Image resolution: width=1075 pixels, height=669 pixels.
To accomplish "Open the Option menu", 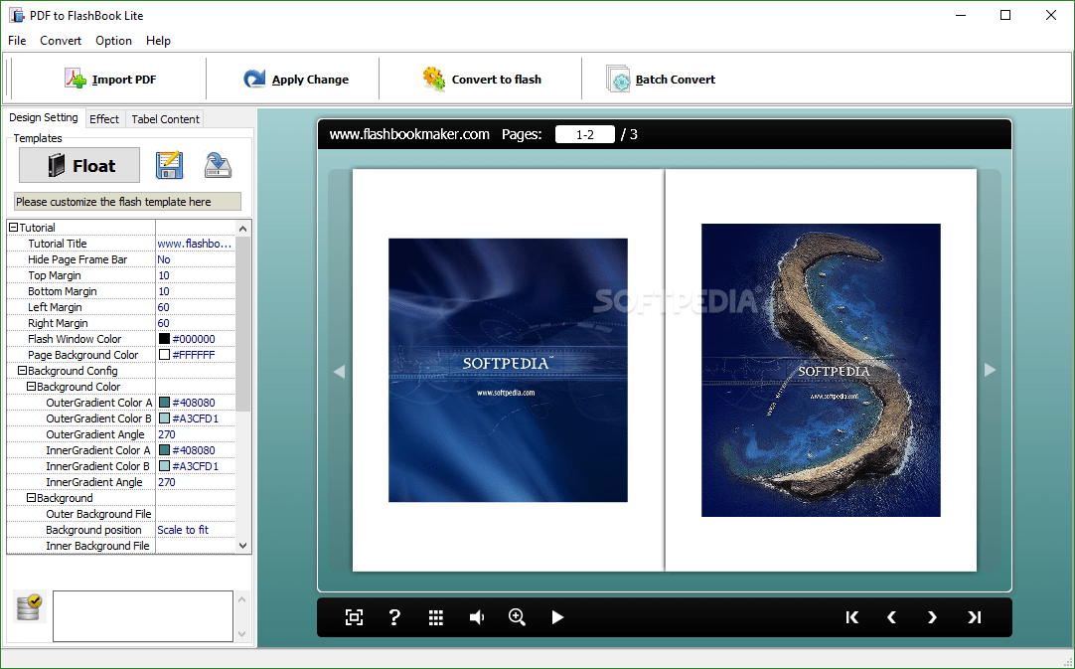I will point(114,41).
